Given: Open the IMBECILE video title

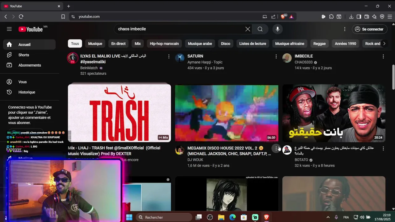Looking at the screenshot, I should [304, 56].
